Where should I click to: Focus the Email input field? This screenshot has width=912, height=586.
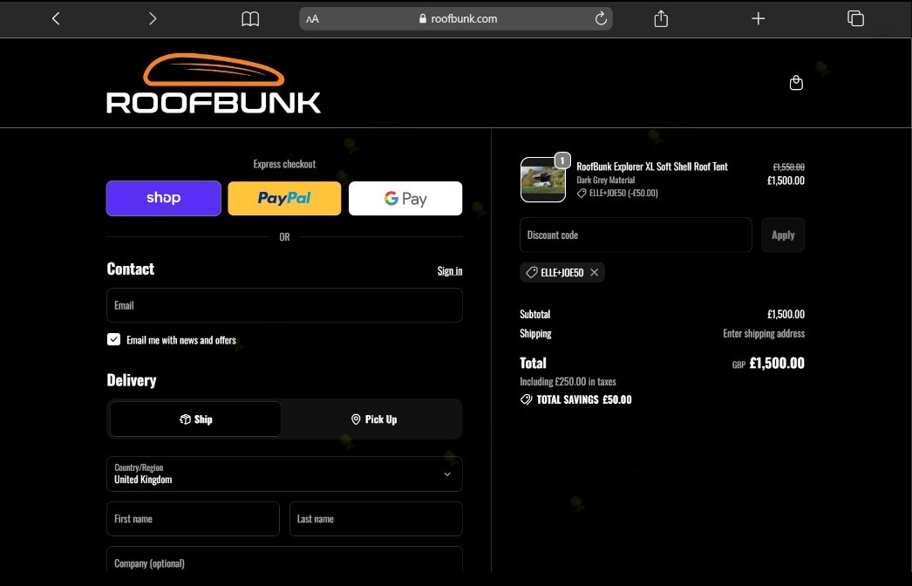tap(284, 305)
